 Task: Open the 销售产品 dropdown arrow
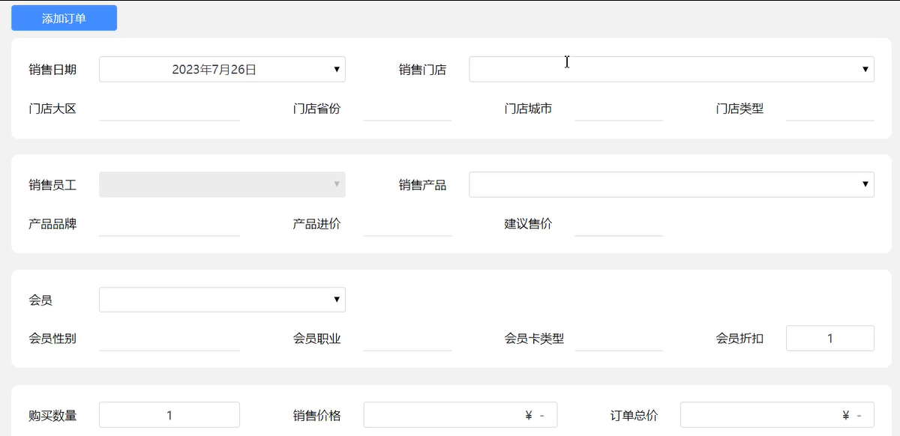tap(865, 184)
